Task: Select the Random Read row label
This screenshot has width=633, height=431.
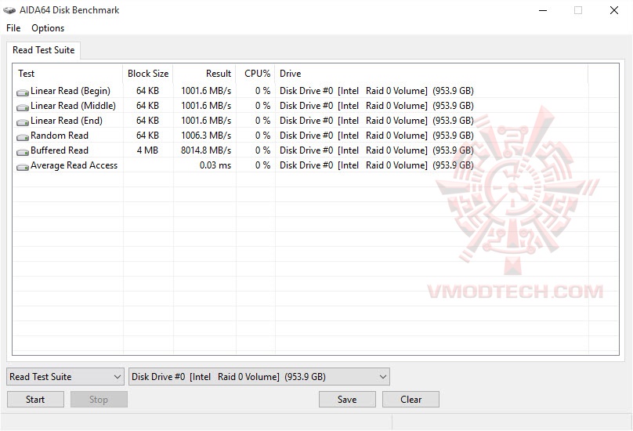Action: click(60, 136)
